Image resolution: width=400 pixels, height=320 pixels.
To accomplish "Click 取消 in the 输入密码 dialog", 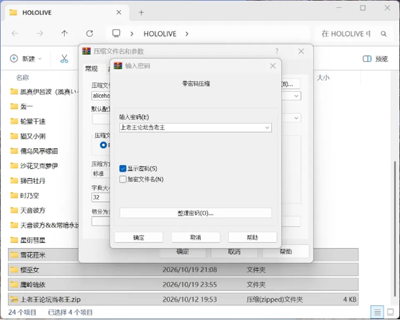I will coord(196,237).
